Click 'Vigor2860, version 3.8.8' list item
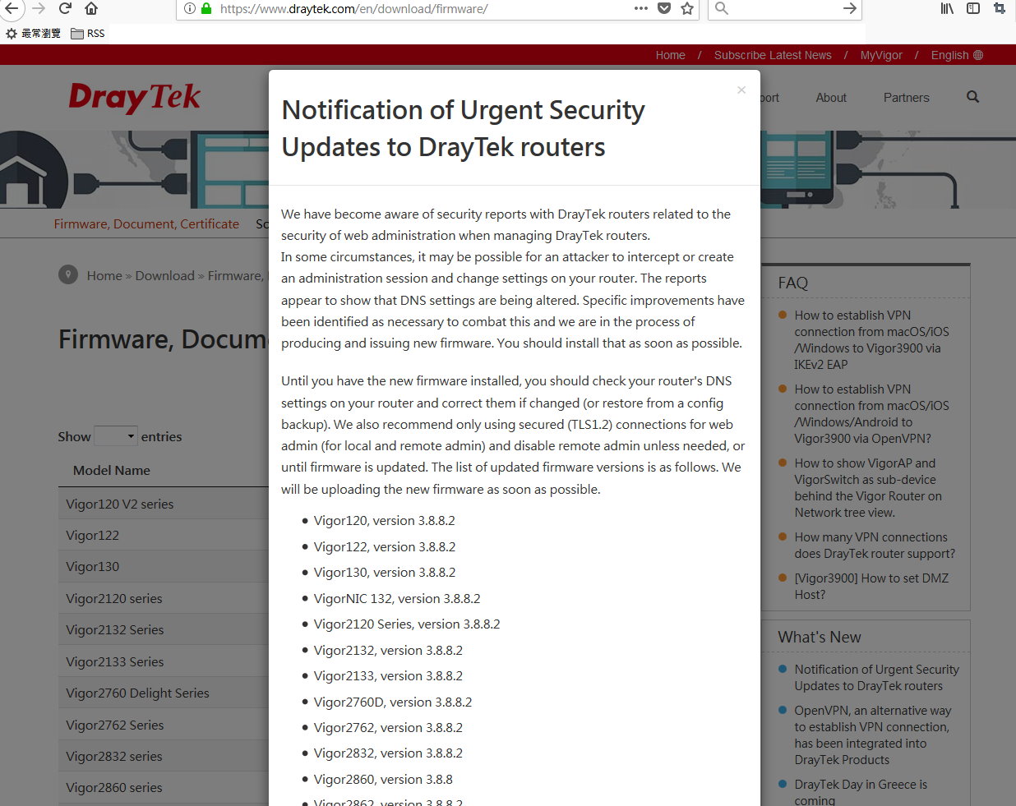The image size is (1016, 806). point(383,779)
